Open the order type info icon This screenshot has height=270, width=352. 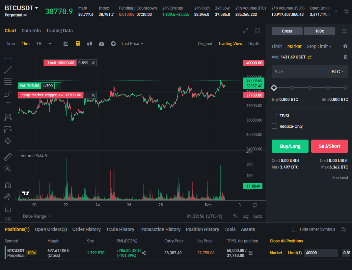click(x=345, y=46)
